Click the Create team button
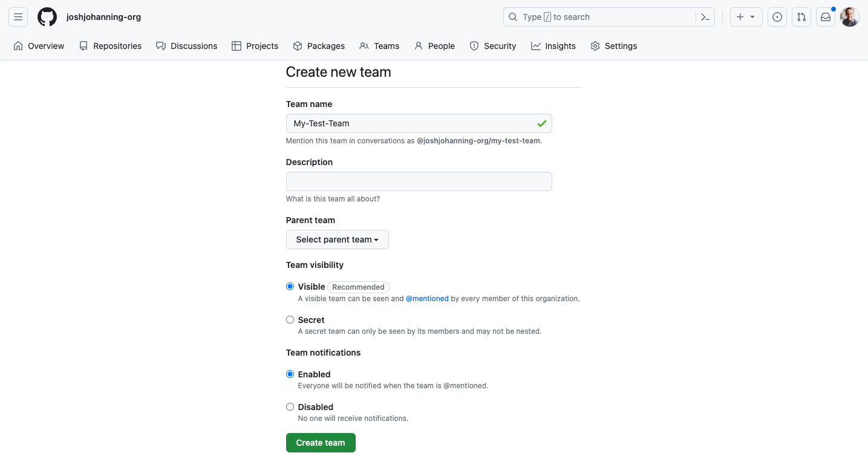This screenshot has width=868, height=456. click(x=321, y=442)
